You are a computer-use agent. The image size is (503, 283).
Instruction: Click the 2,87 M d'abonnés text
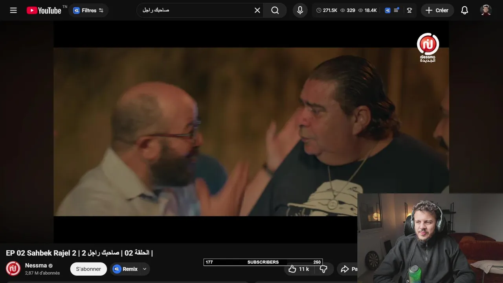pyautogui.click(x=42, y=273)
